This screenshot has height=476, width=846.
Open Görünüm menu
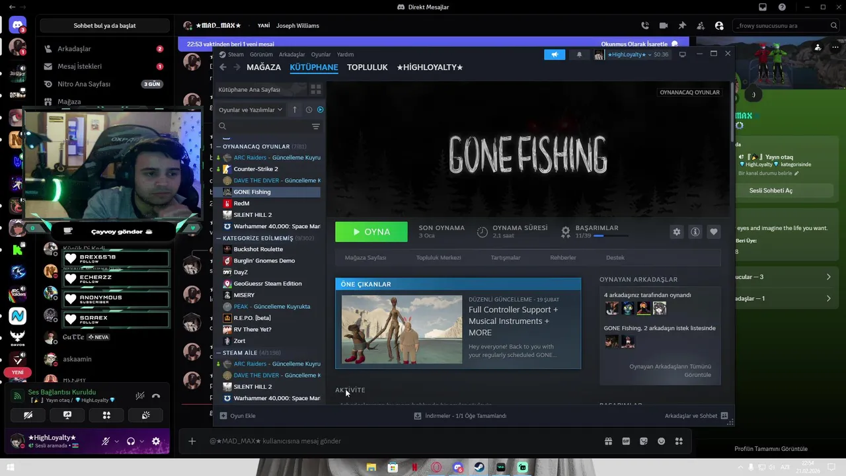point(261,54)
